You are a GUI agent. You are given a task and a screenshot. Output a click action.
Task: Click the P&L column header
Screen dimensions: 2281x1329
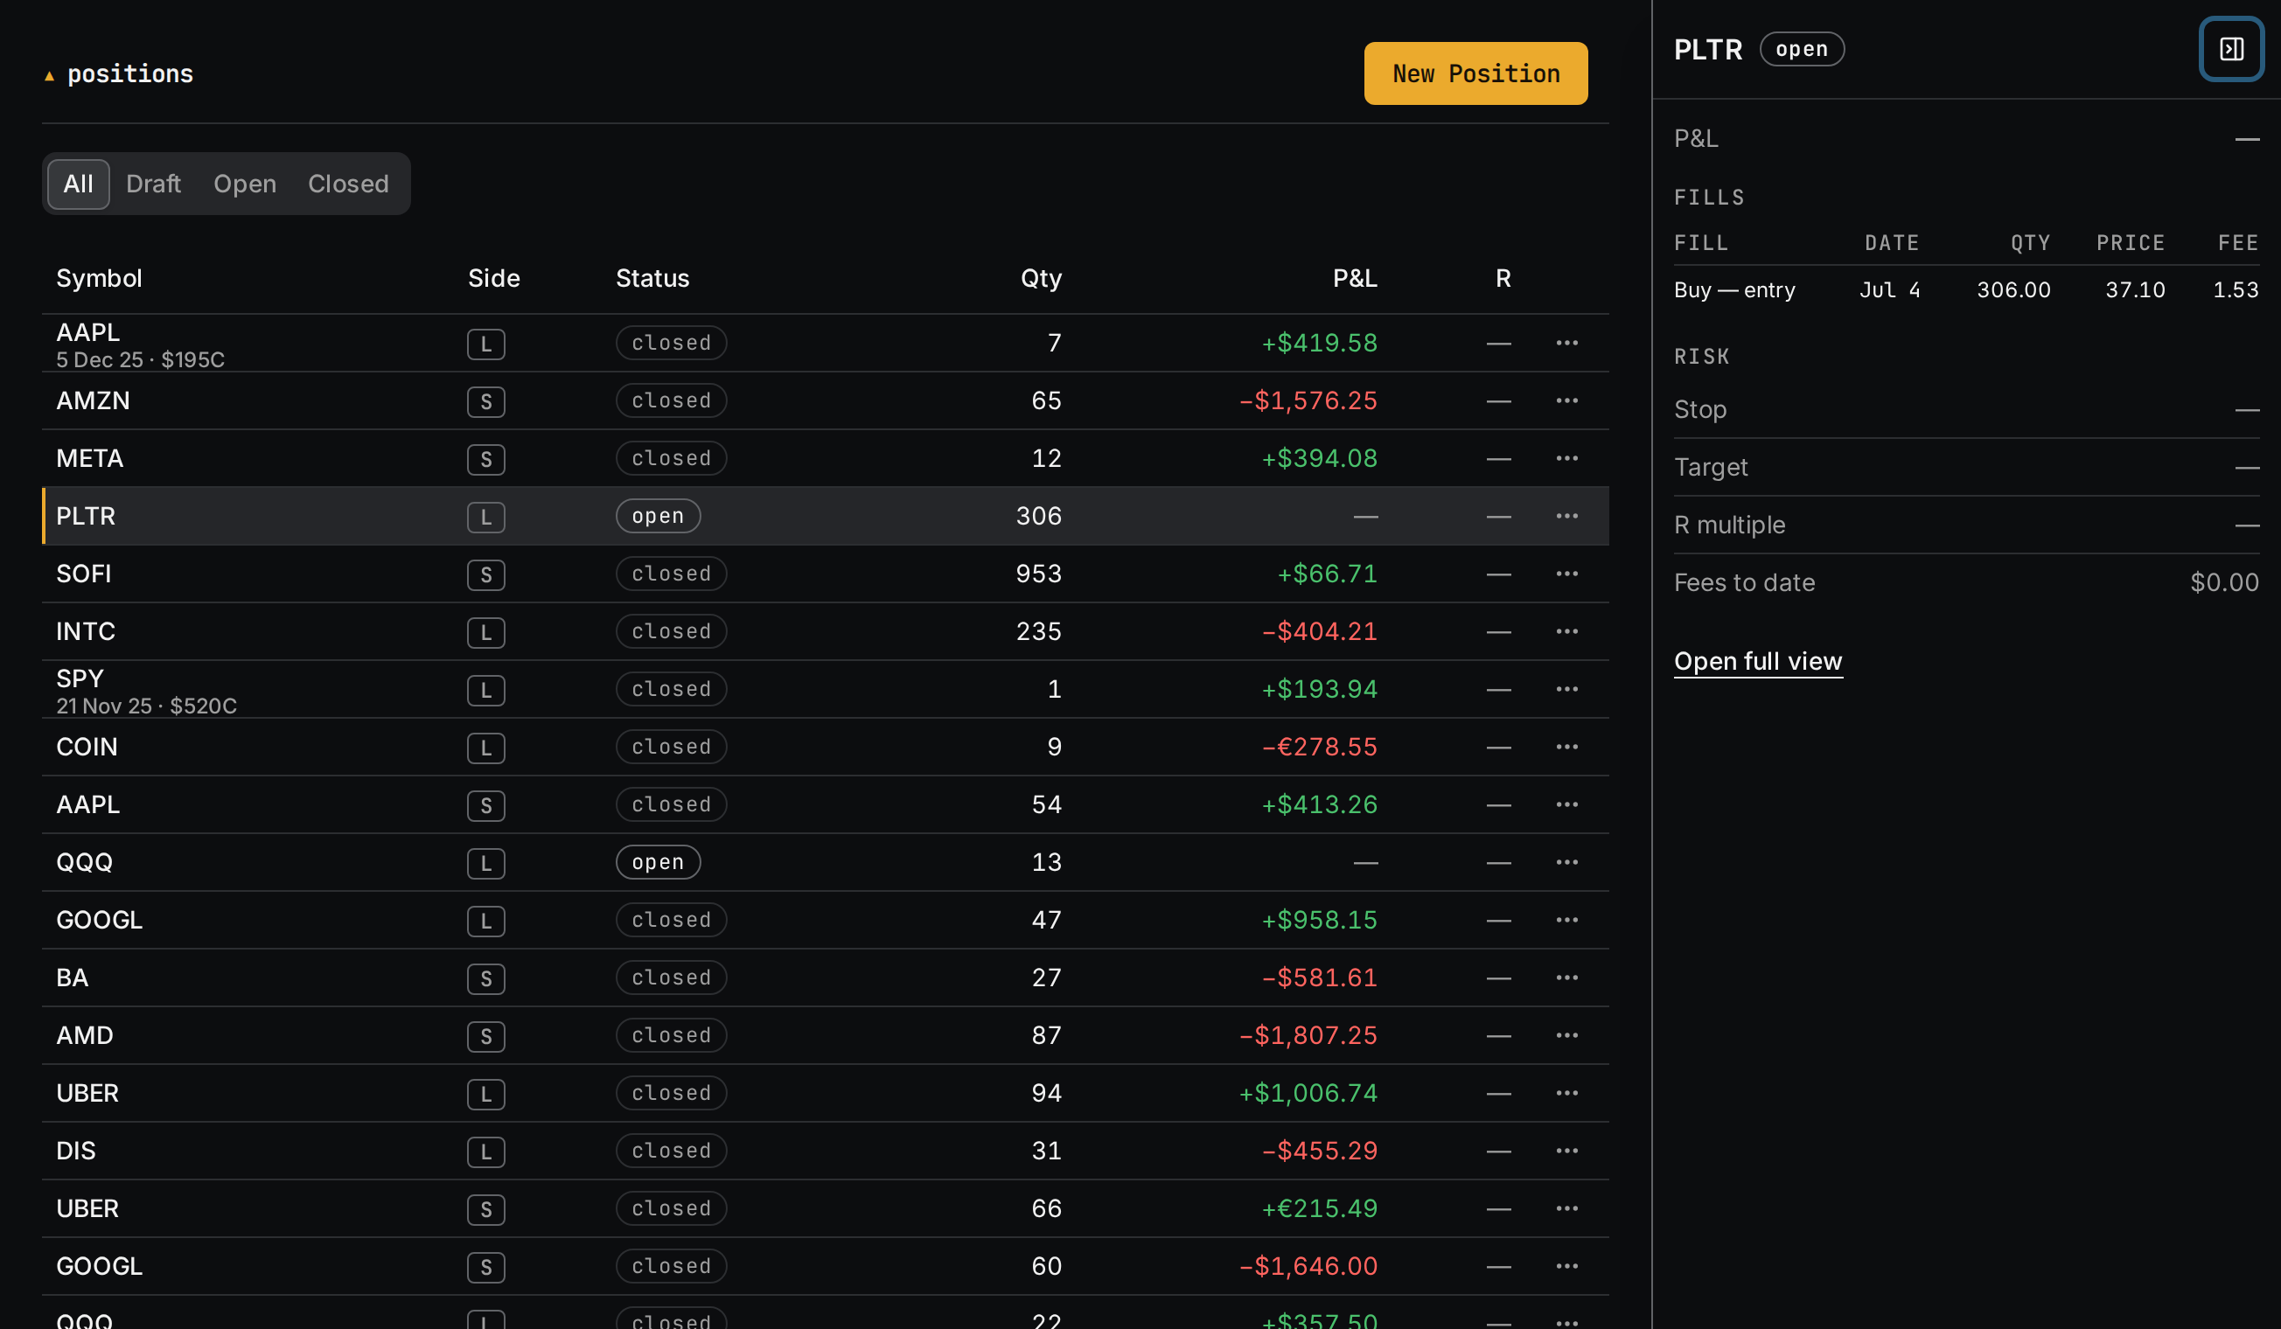click(1355, 279)
